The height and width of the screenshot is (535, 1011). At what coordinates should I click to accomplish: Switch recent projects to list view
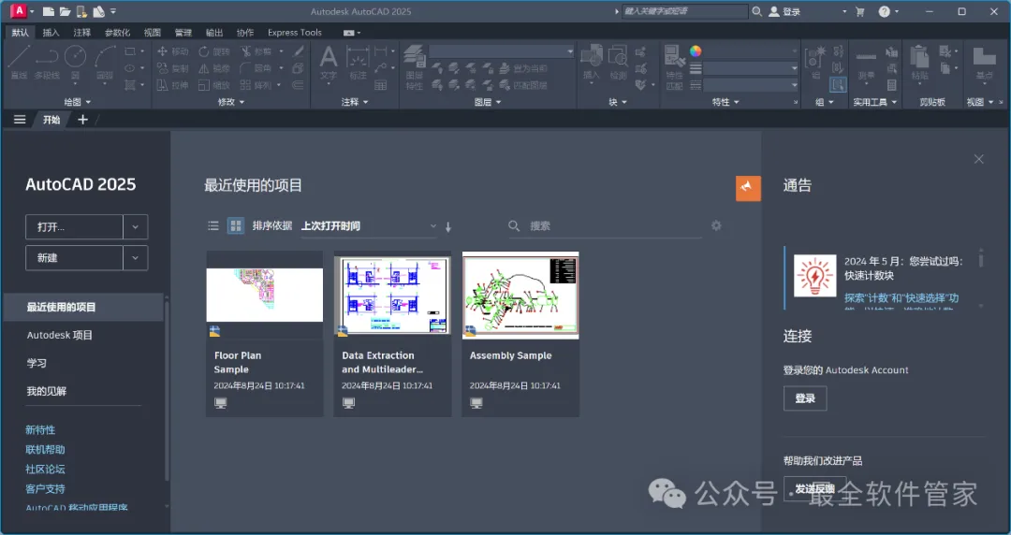[213, 225]
